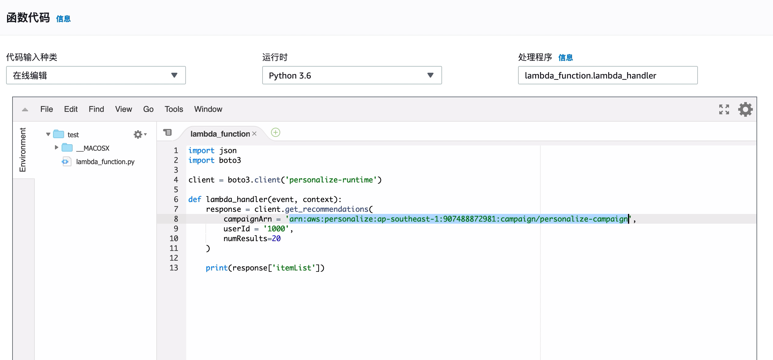This screenshot has width=773, height=360.
Task: Open the code input type dropdown
Action: [96, 75]
